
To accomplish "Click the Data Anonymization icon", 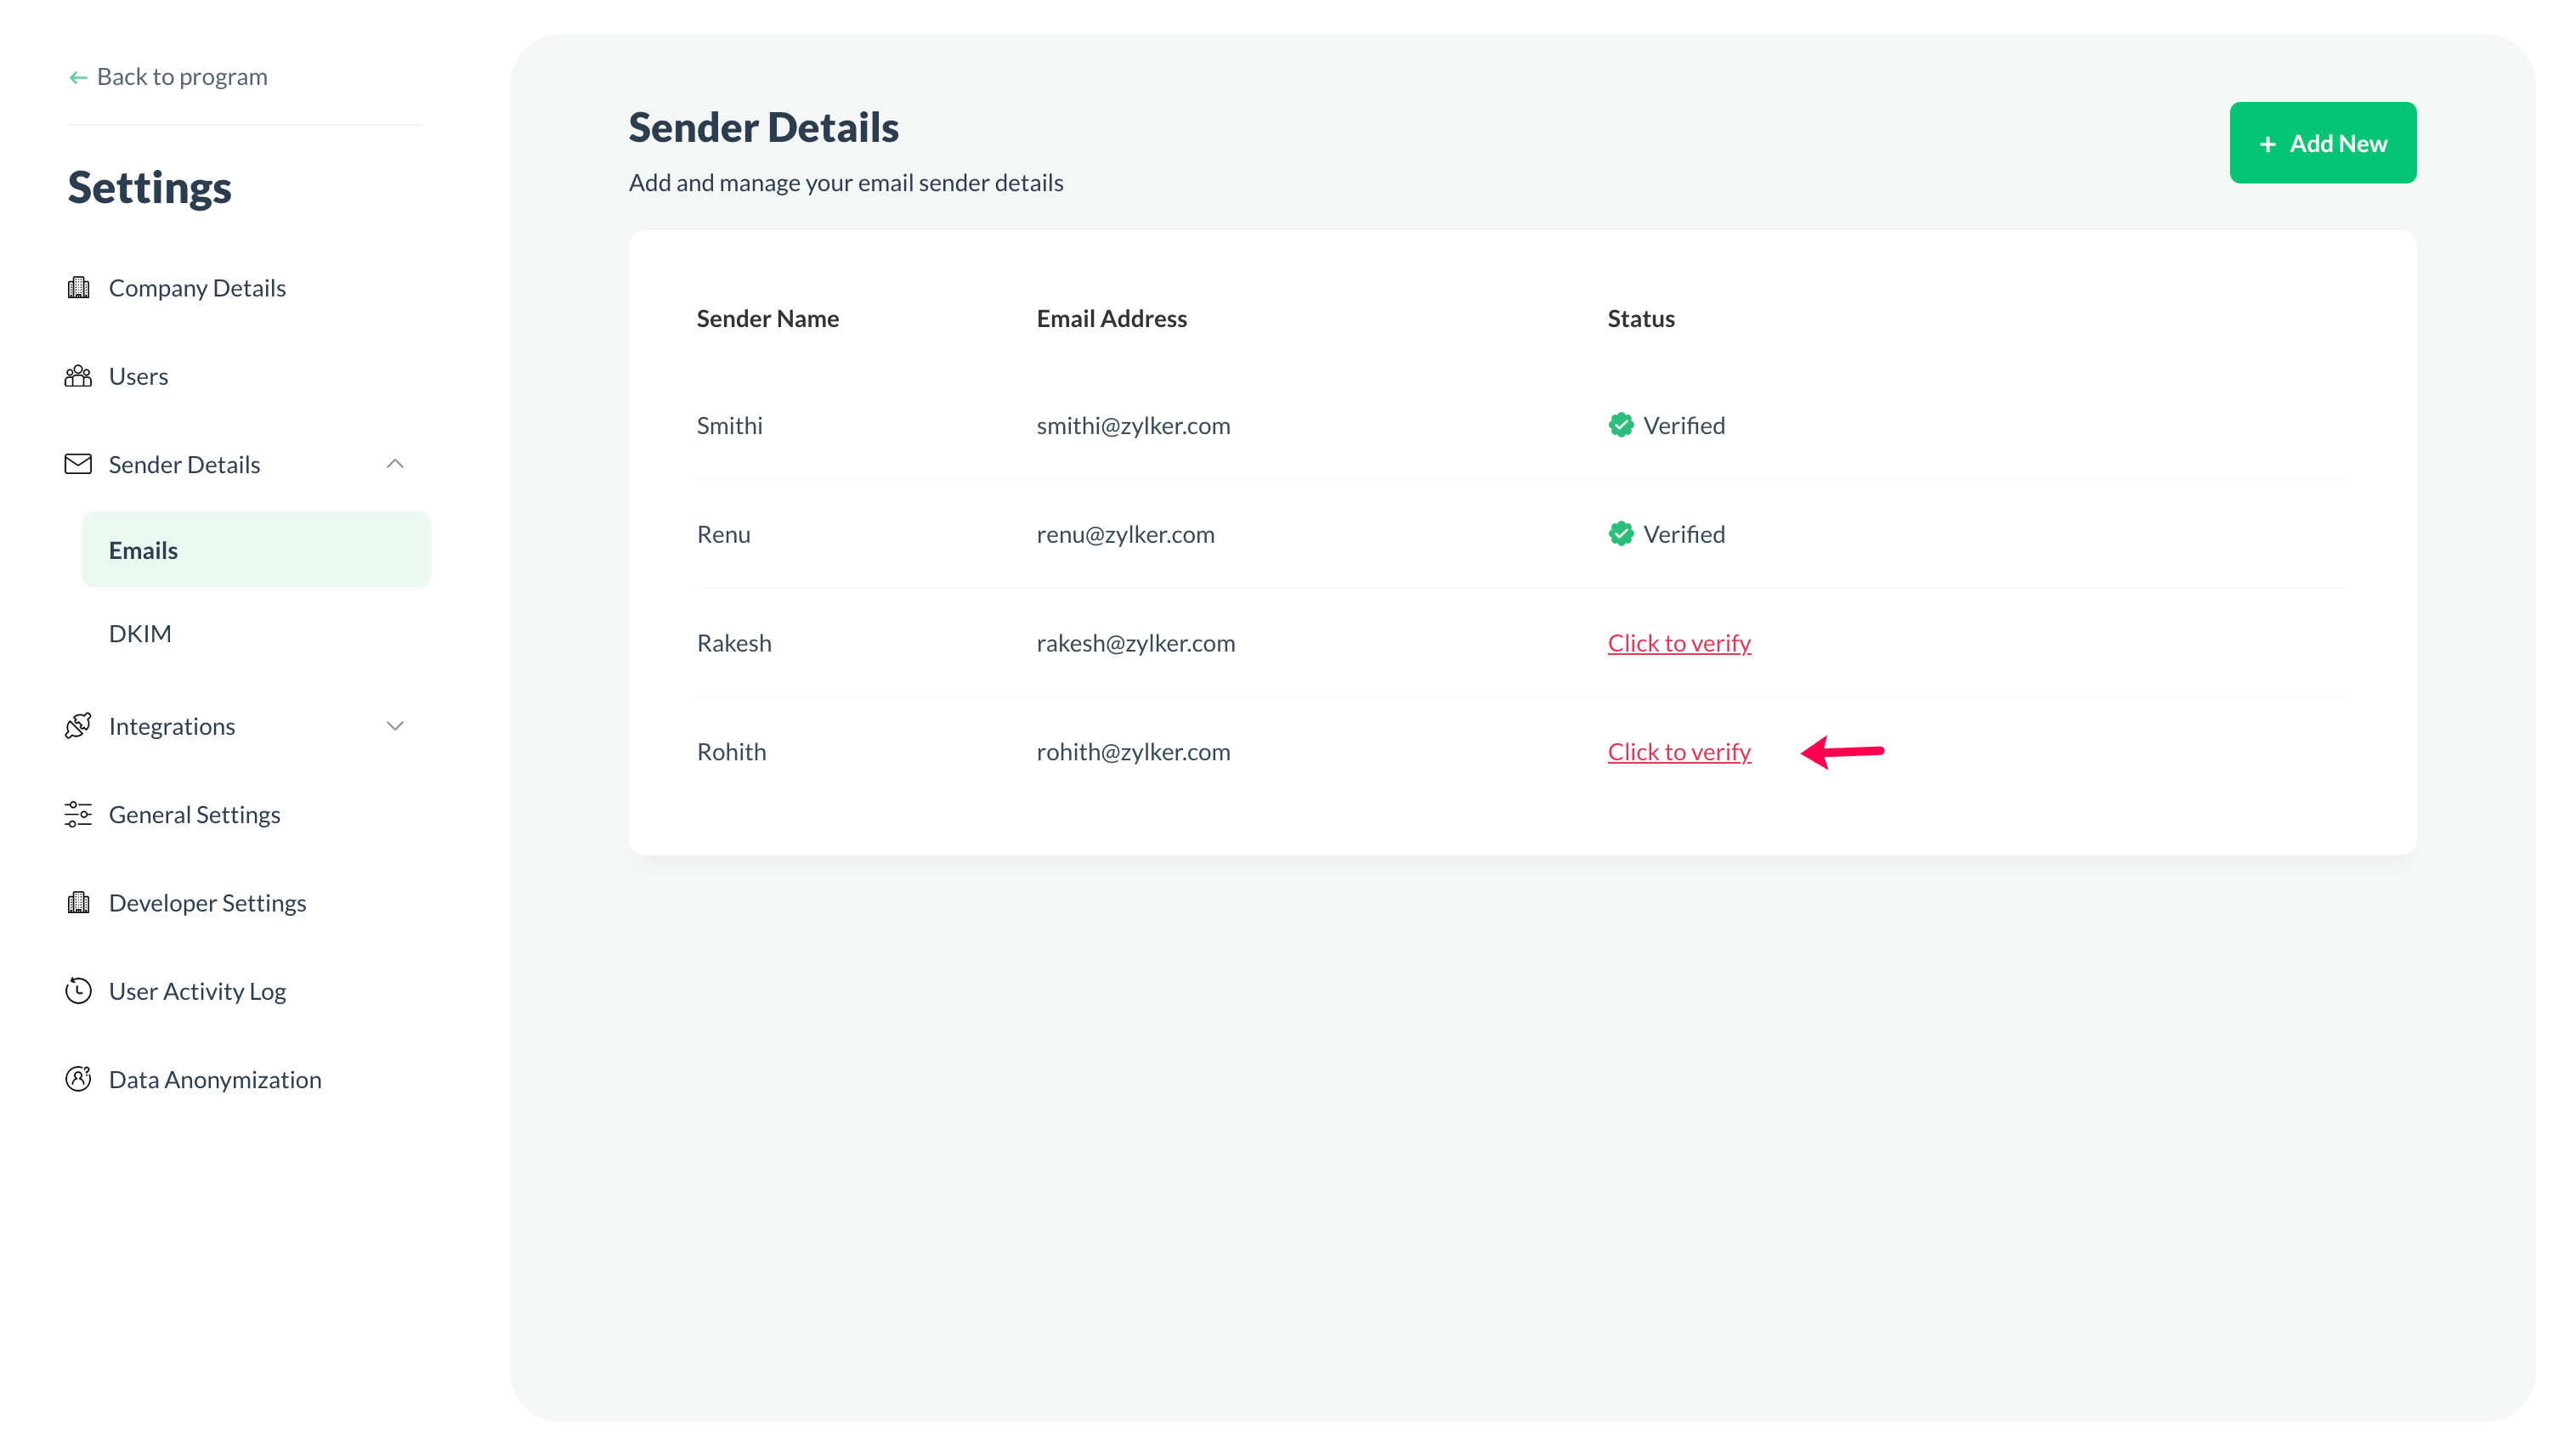I will (78, 1079).
